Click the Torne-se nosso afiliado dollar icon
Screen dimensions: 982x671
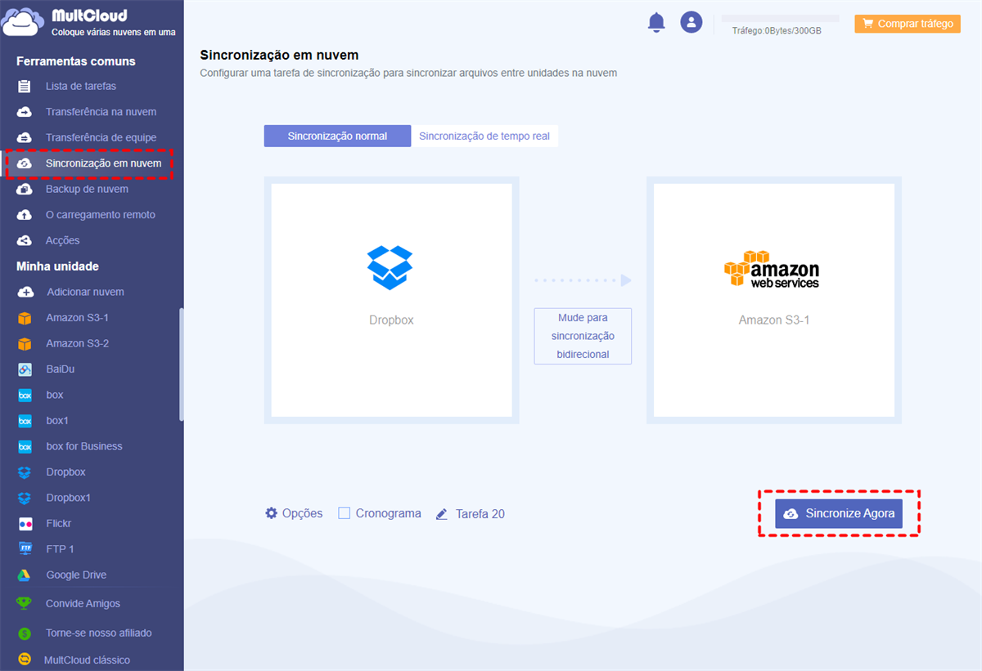click(25, 633)
